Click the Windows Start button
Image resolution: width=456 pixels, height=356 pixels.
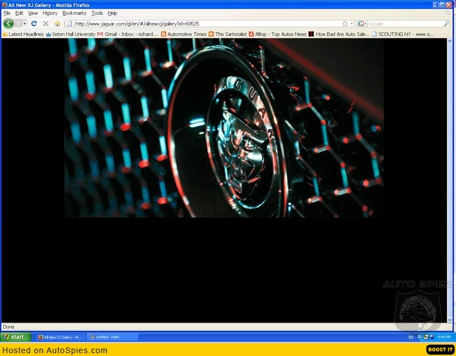pyautogui.click(x=16, y=337)
